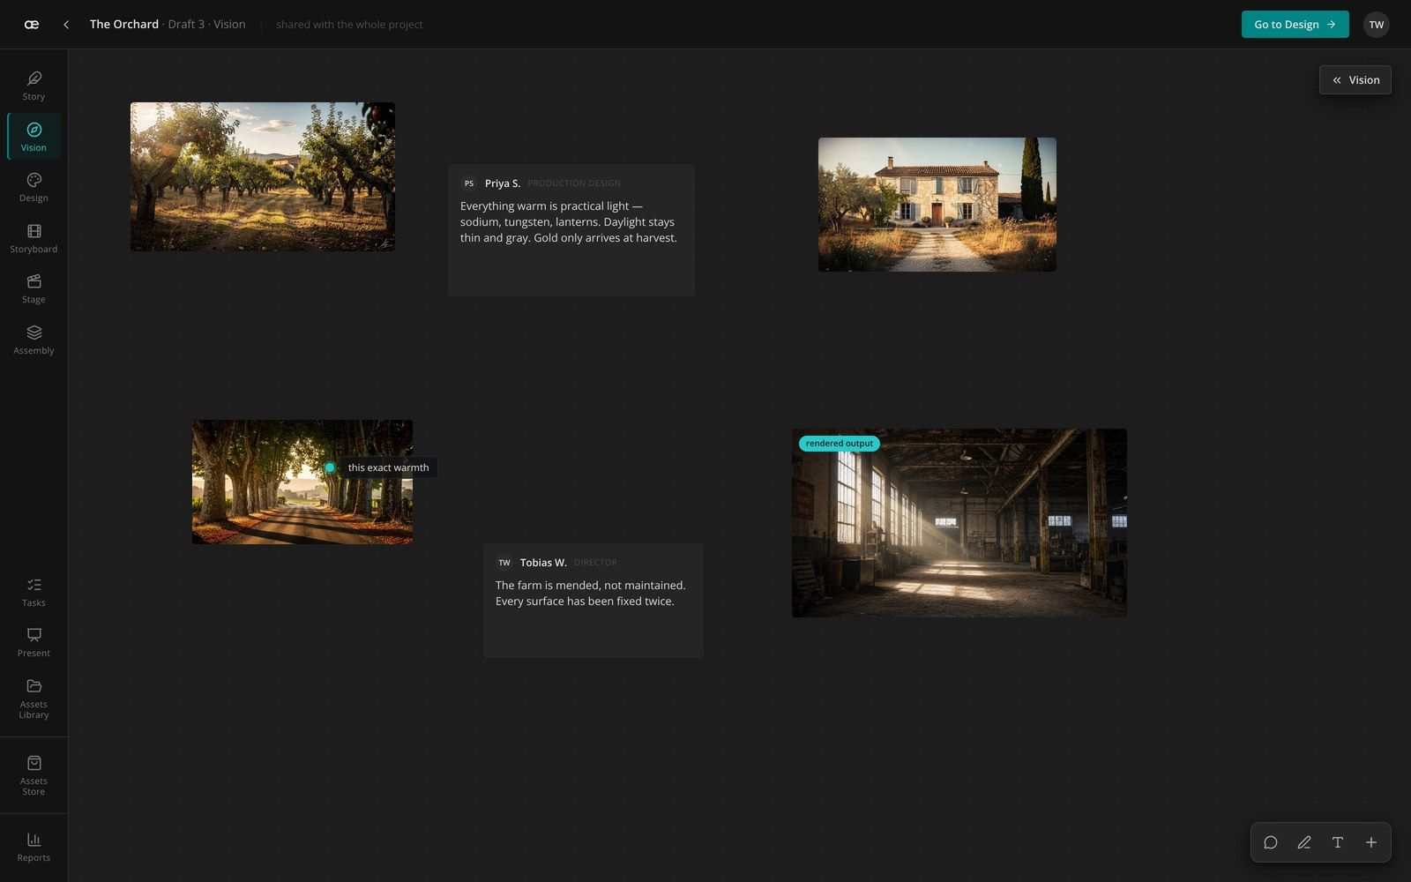Select the text tool
The height and width of the screenshot is (882, 1411).
1338,842
